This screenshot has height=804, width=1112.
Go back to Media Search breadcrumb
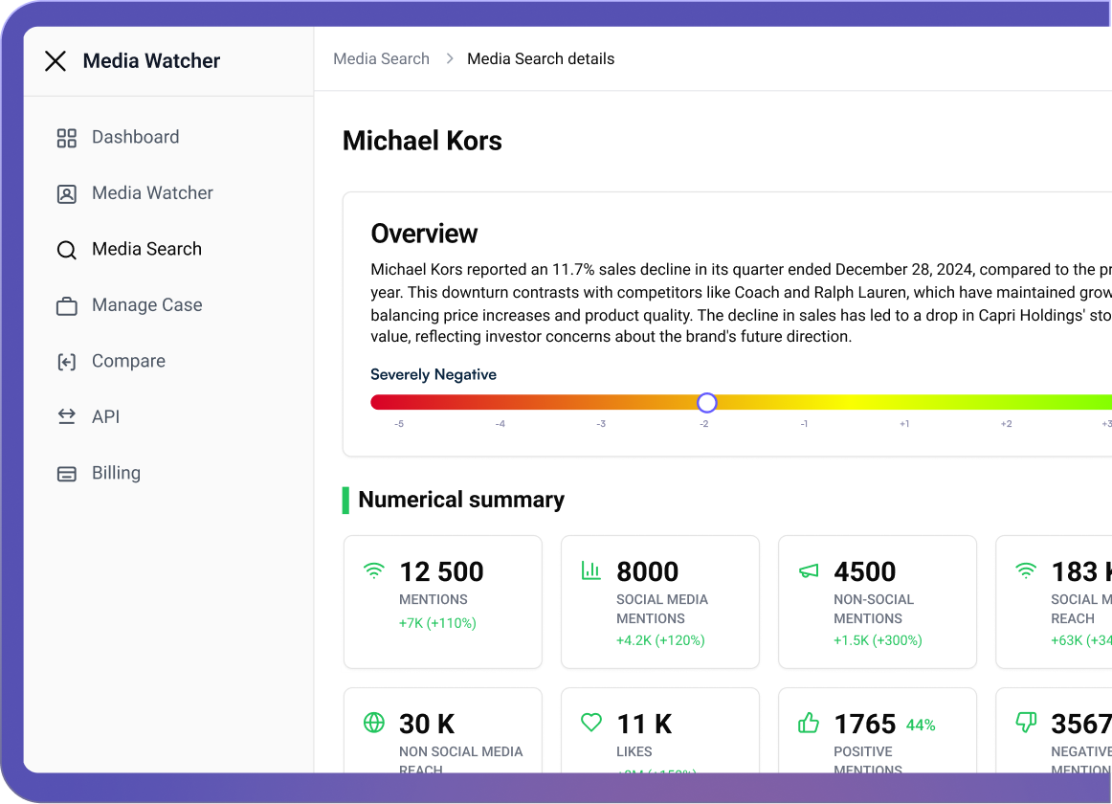(382, 59)
